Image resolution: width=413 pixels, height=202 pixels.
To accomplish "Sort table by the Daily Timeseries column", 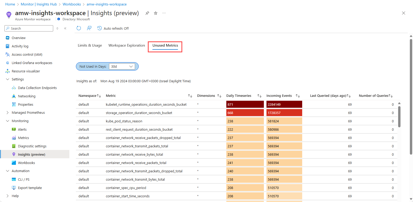I will pyautogui.click(x=259, y=96).
